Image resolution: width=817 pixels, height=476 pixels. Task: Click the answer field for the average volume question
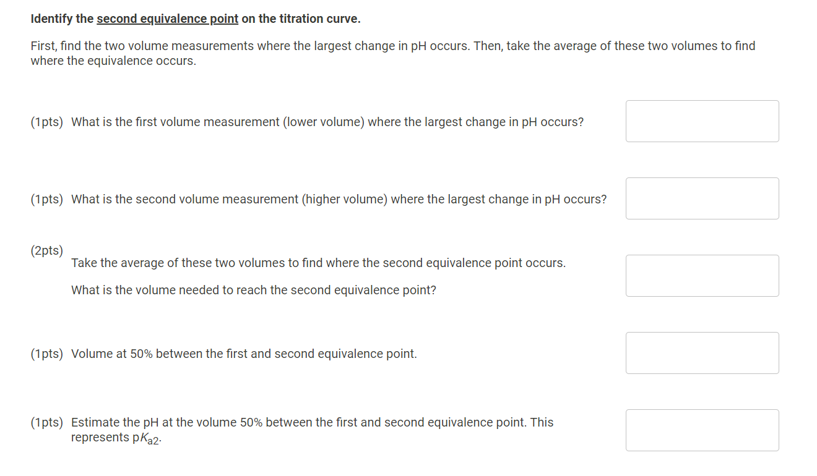[702, 276]
